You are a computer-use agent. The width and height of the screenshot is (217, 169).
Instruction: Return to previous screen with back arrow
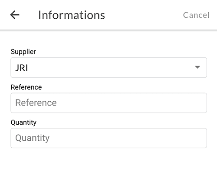(x=15, y=15)
